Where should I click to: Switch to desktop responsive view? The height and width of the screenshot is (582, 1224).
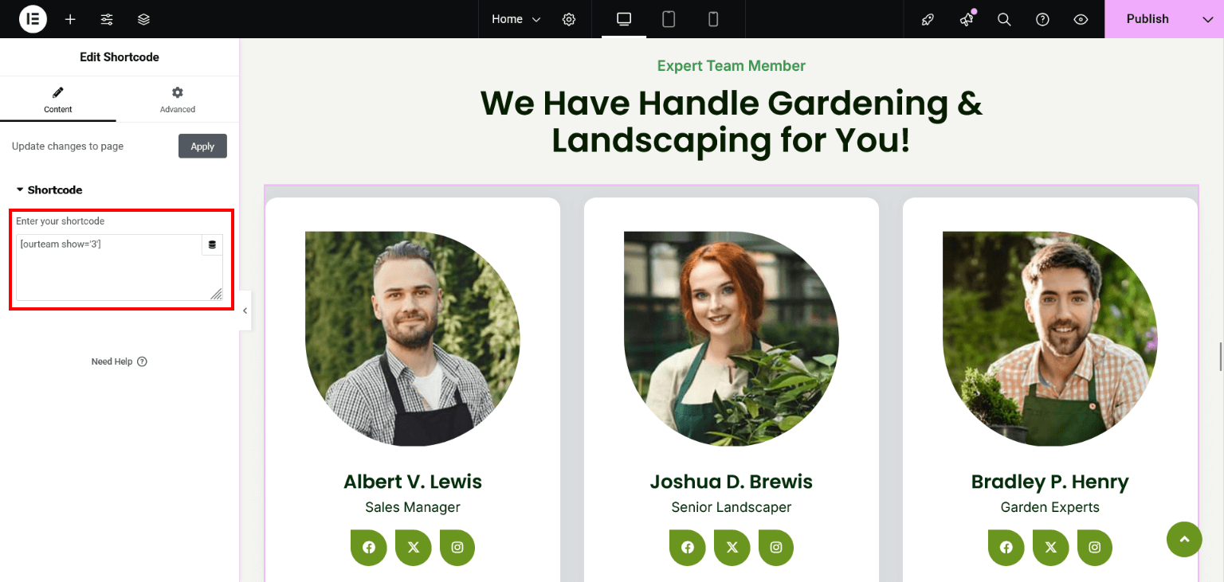pyautogui.click(x=624, y=19)
